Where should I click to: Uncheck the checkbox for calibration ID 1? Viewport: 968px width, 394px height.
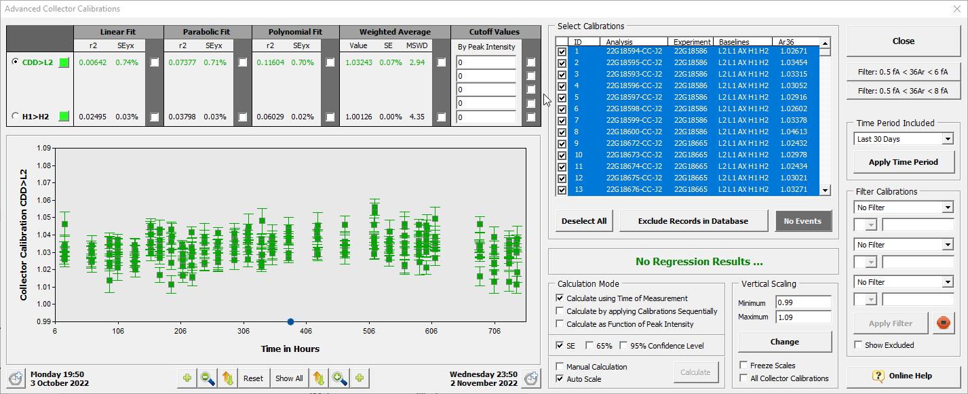tap(562, 52)
